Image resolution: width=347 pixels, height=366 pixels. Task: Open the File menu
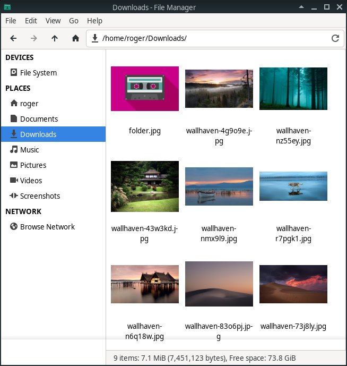pos(11,21)
